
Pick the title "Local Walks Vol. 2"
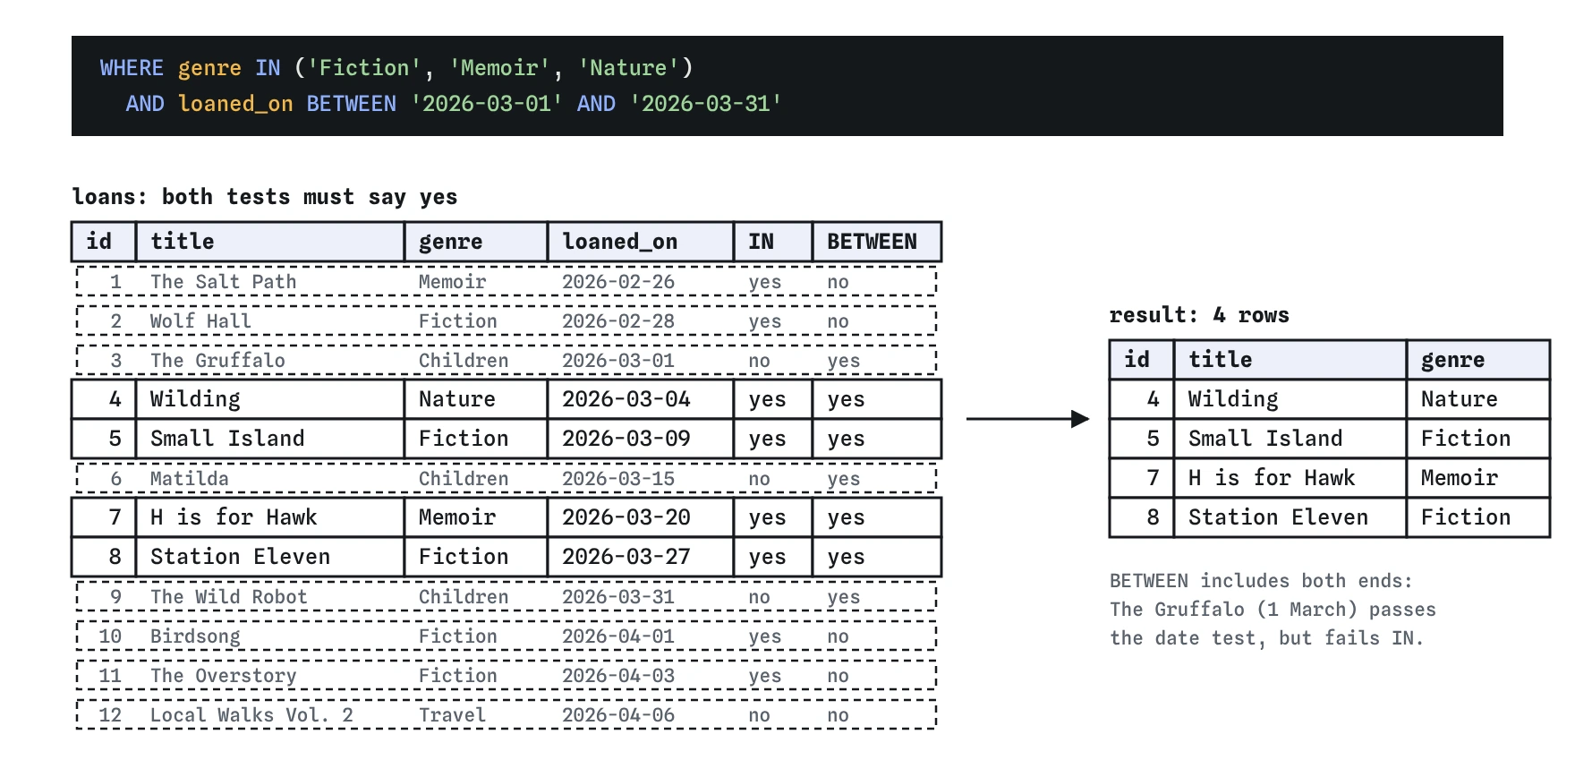251,715
